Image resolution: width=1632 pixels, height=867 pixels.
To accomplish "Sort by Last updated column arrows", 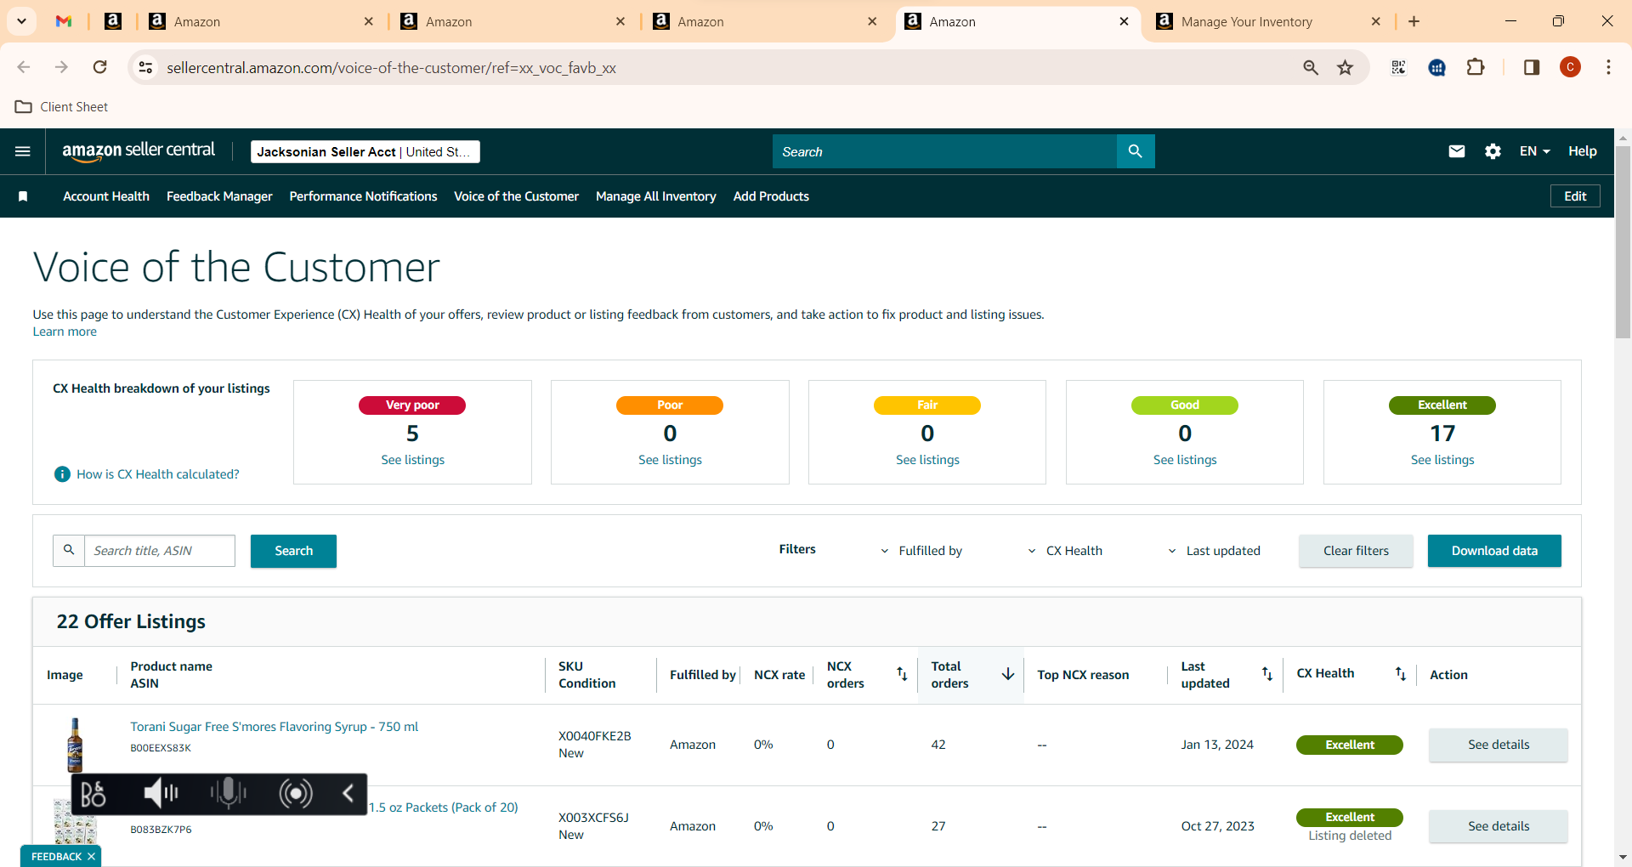I will pos(1266,674).
